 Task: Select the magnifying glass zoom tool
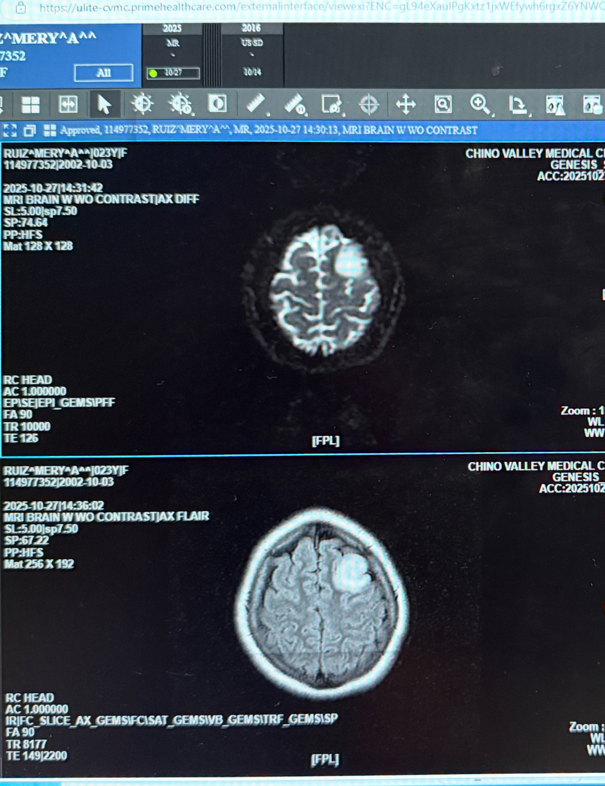(480, 104)
